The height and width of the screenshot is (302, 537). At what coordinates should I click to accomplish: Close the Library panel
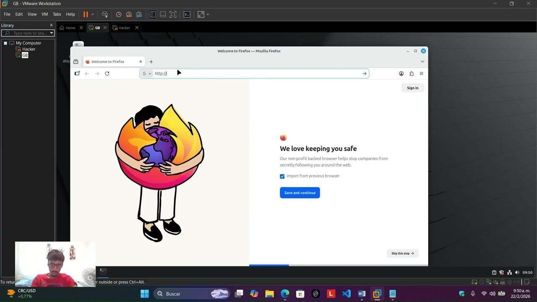(x=52, y=25)
